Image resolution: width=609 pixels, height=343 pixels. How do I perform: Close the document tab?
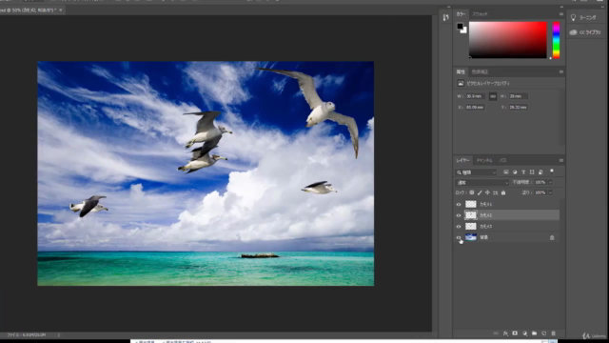point(61,10)
